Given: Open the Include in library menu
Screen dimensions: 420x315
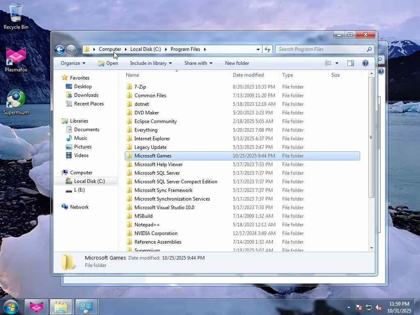Looking at the screenshot, I should [x=151, y=63].
